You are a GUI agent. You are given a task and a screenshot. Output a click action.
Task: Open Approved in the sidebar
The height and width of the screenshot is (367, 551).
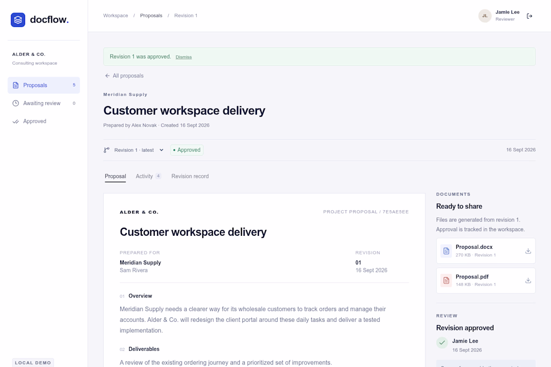(x=44, y=122)
